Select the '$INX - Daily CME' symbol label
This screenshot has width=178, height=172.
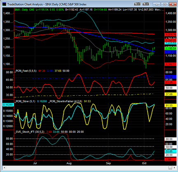(x=24, y=9)
